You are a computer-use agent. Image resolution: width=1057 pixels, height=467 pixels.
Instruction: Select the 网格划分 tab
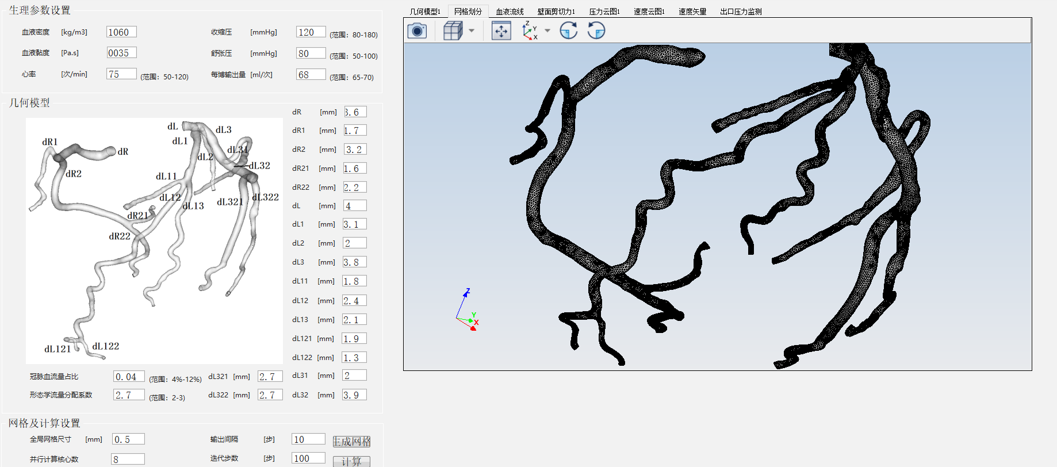468,12
